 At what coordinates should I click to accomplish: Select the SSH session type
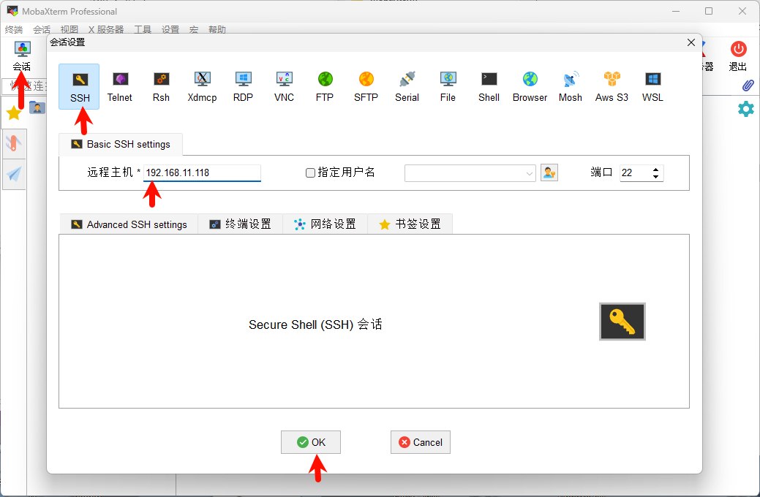(x=80, y=87)
